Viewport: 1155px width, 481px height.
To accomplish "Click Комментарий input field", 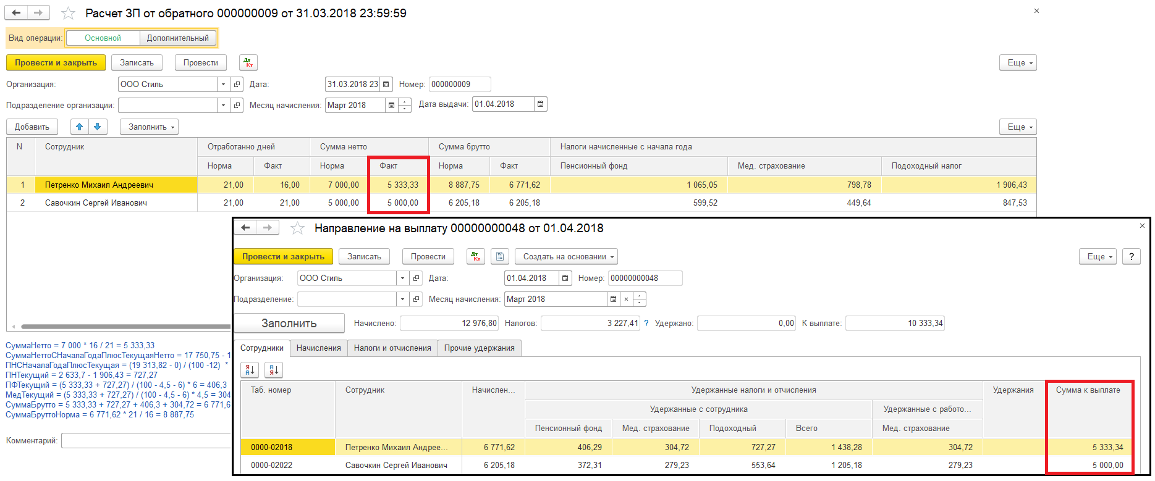I will 146,440.
